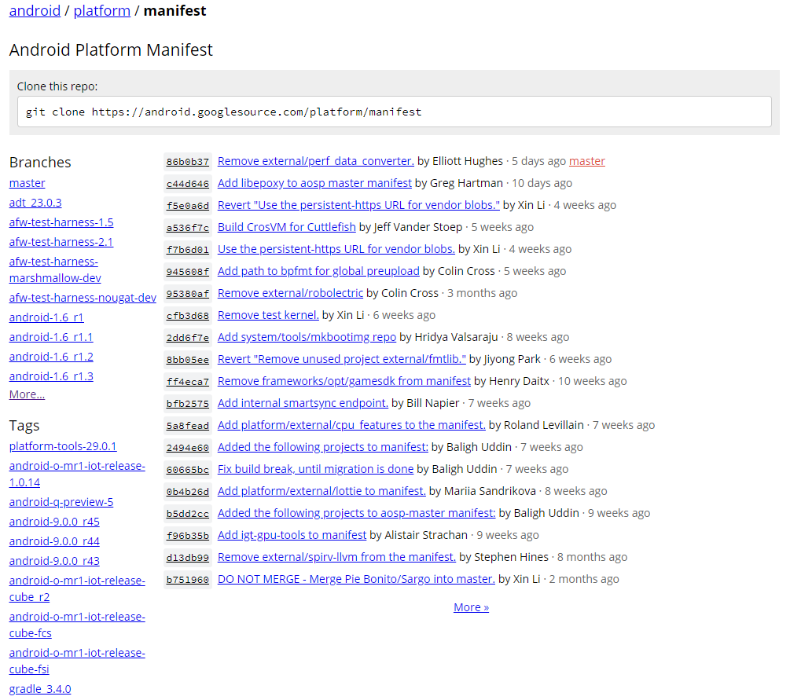Open commit hash f5e0a6d
This screenshot has width=790, height=700.
[187, 206]
